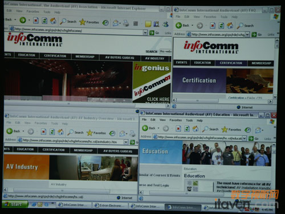Click the Home icon in top-left browser toolbar
Screen dimensions: 285x214
[x=53, y=21]
